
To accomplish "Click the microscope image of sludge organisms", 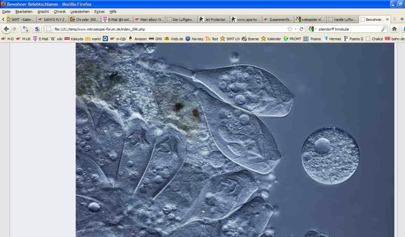I will pyautogui.click(x=235, y=140).
